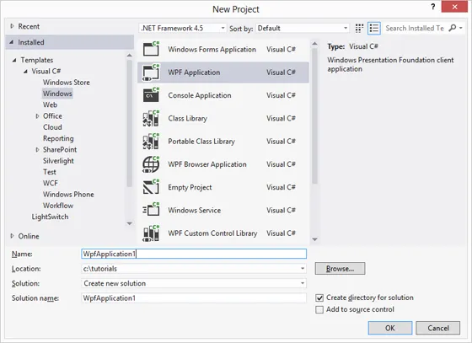Image resolution: width=472 pixels, height=343 pixels.
Task: Select the WPF Browser Application globe icon
Action: [151, 164]
